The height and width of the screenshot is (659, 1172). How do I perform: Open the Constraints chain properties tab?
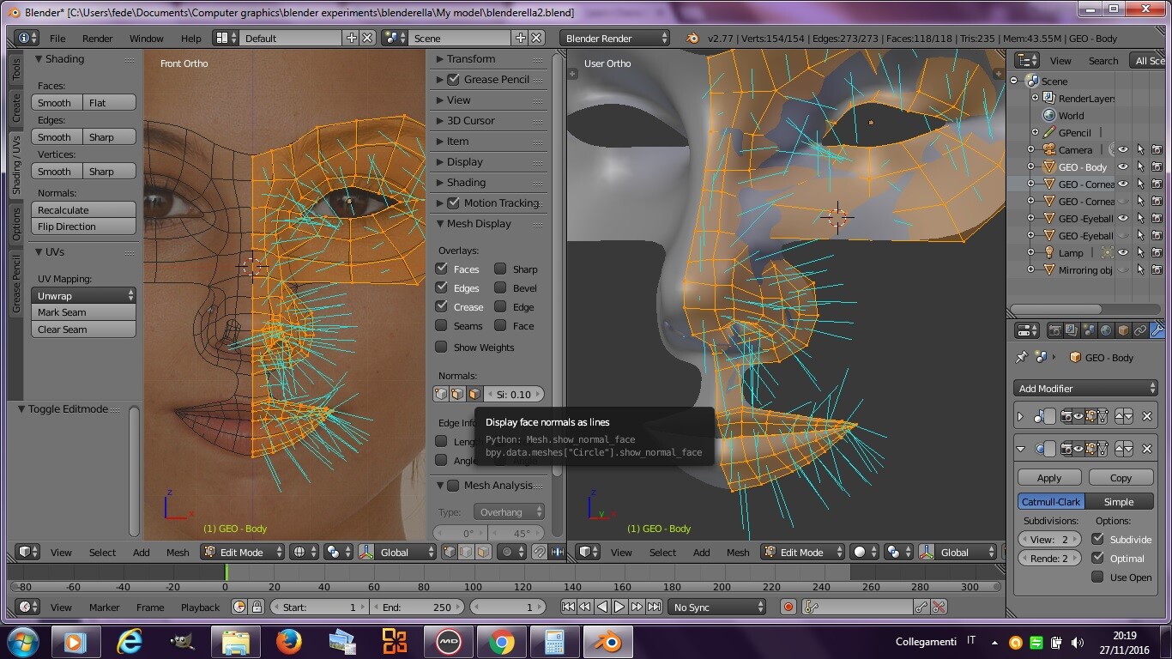[1139, 330]
